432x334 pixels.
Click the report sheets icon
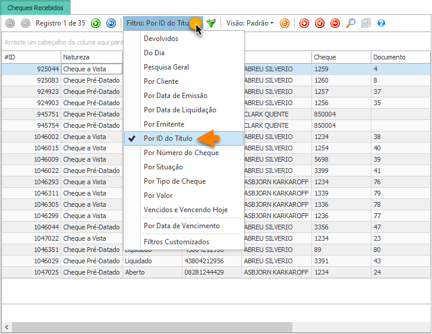tap(366, 23)
